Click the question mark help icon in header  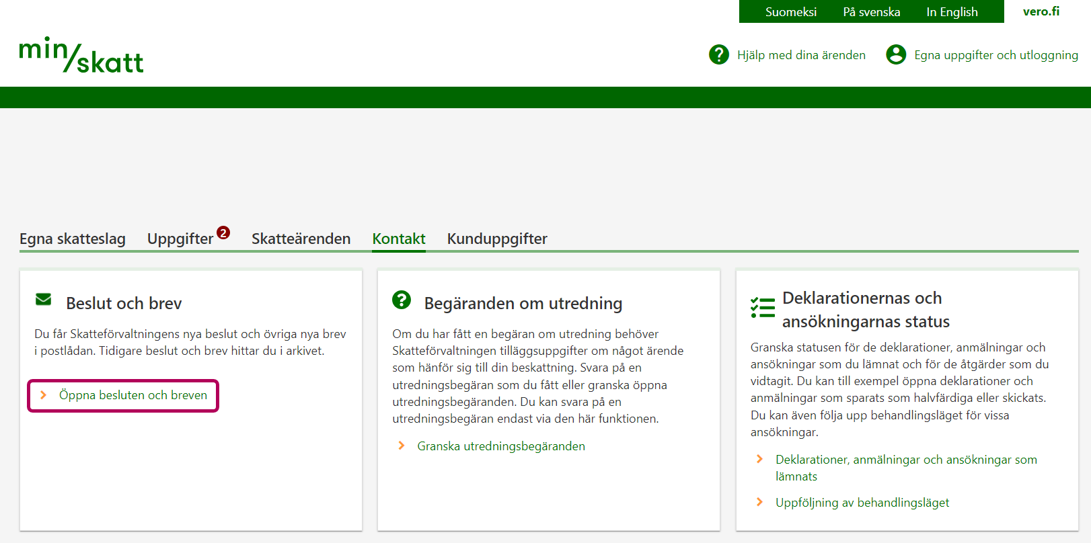pos(718,54)
